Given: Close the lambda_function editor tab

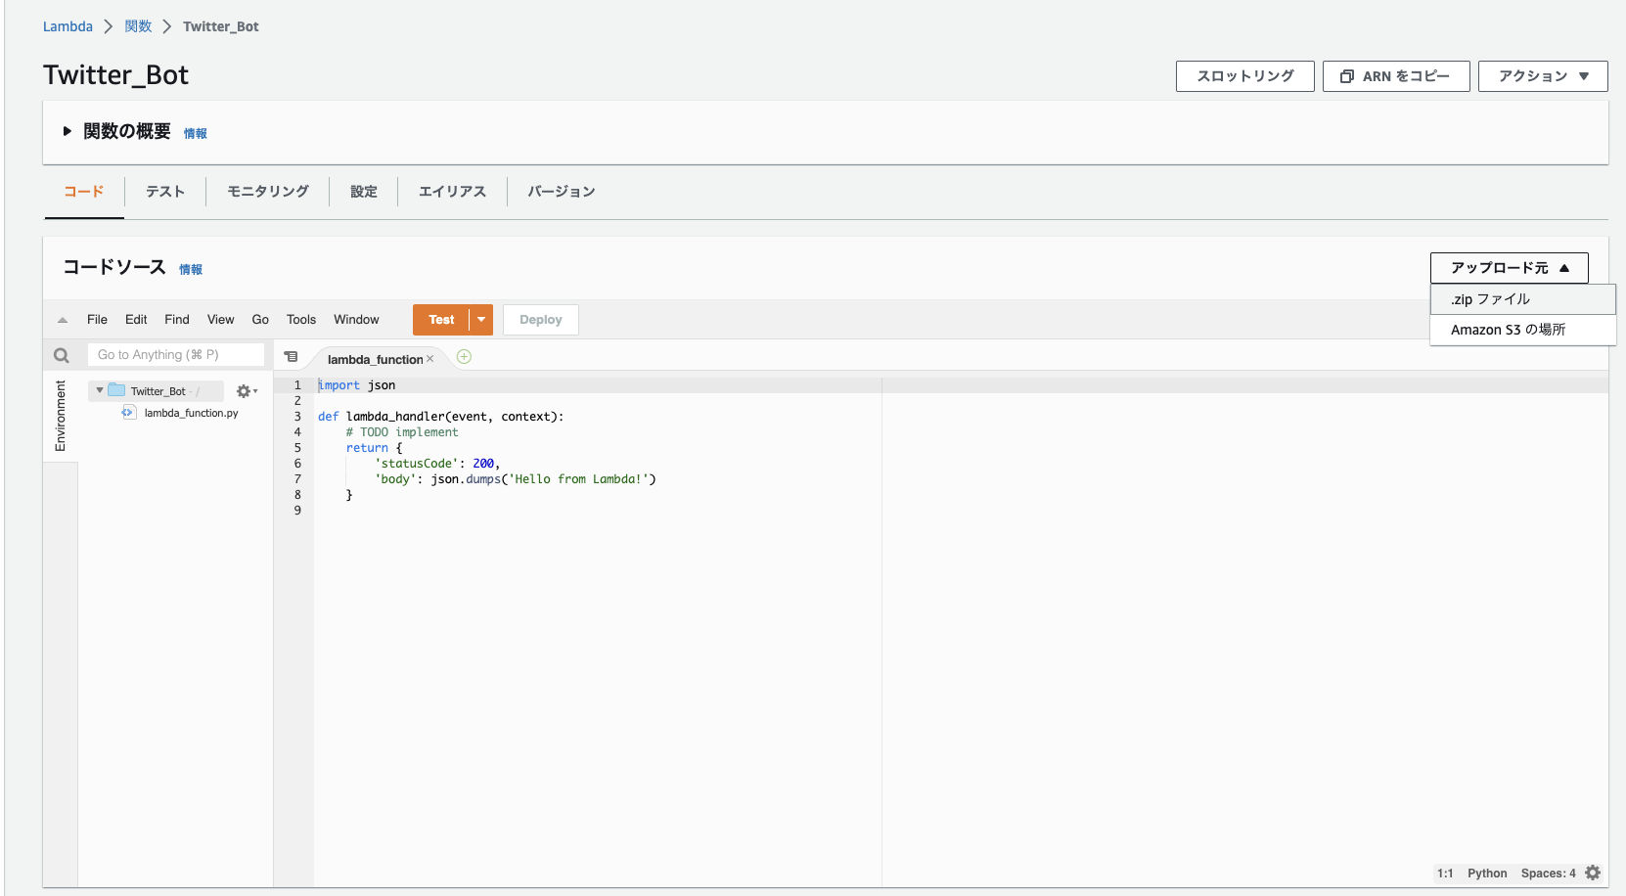Looking at the screenshot, I should (x=429, y=359).
